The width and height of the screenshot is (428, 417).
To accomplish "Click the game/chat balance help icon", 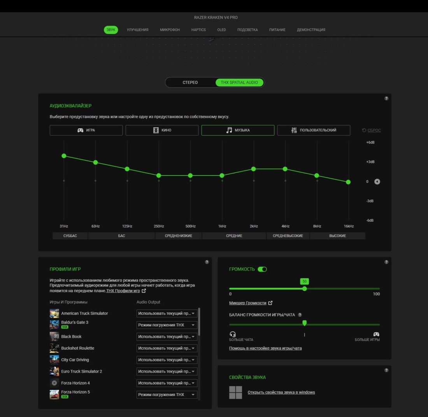I will pos(300,315).
